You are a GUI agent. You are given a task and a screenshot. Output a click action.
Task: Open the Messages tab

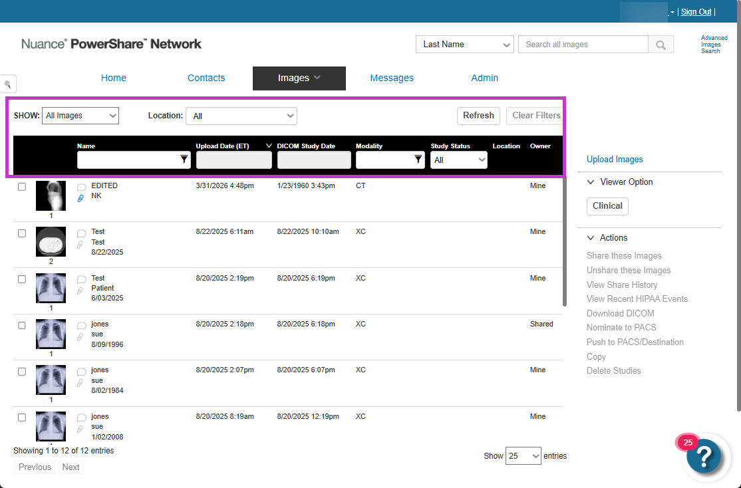click(392, 78)
